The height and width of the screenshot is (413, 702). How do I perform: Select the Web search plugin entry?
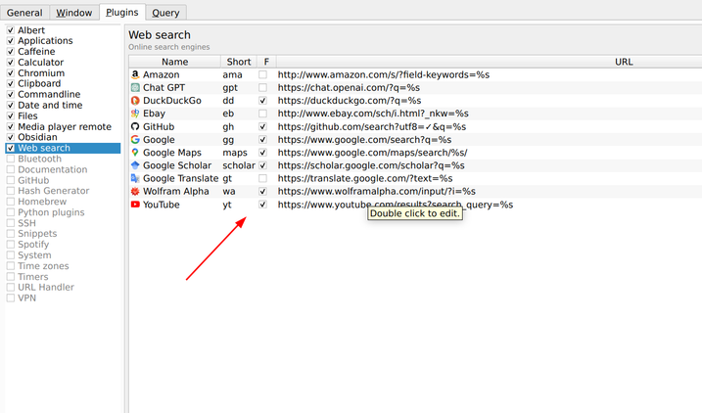tap(63, 148)
